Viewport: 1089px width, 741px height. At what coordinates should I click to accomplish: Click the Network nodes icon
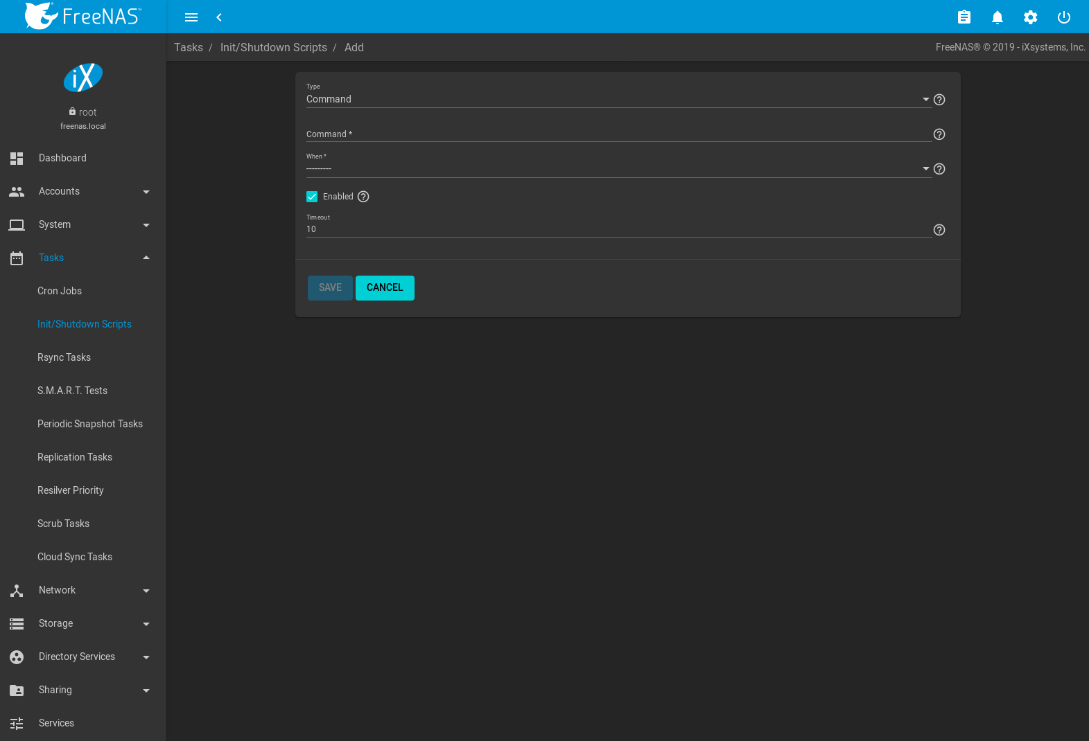(x=17, y=590)
